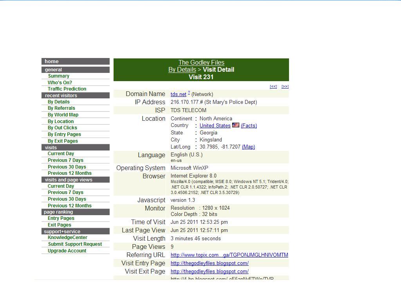
Task: Open Previous 30 Days under visits and page views
Action: coord(67,199)
